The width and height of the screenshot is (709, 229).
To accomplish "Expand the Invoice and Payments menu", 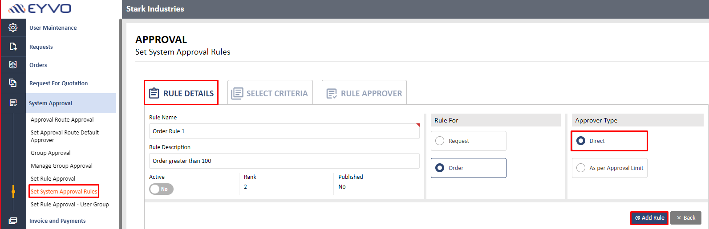I will 57,221.
